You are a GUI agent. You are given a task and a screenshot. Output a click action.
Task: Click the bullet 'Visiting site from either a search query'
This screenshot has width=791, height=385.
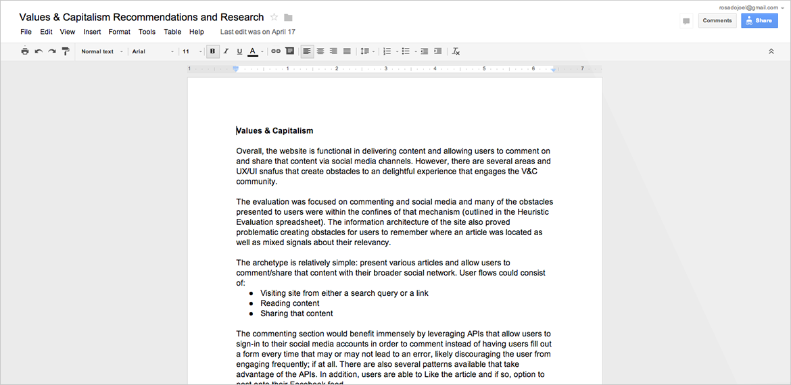(345, 293)
